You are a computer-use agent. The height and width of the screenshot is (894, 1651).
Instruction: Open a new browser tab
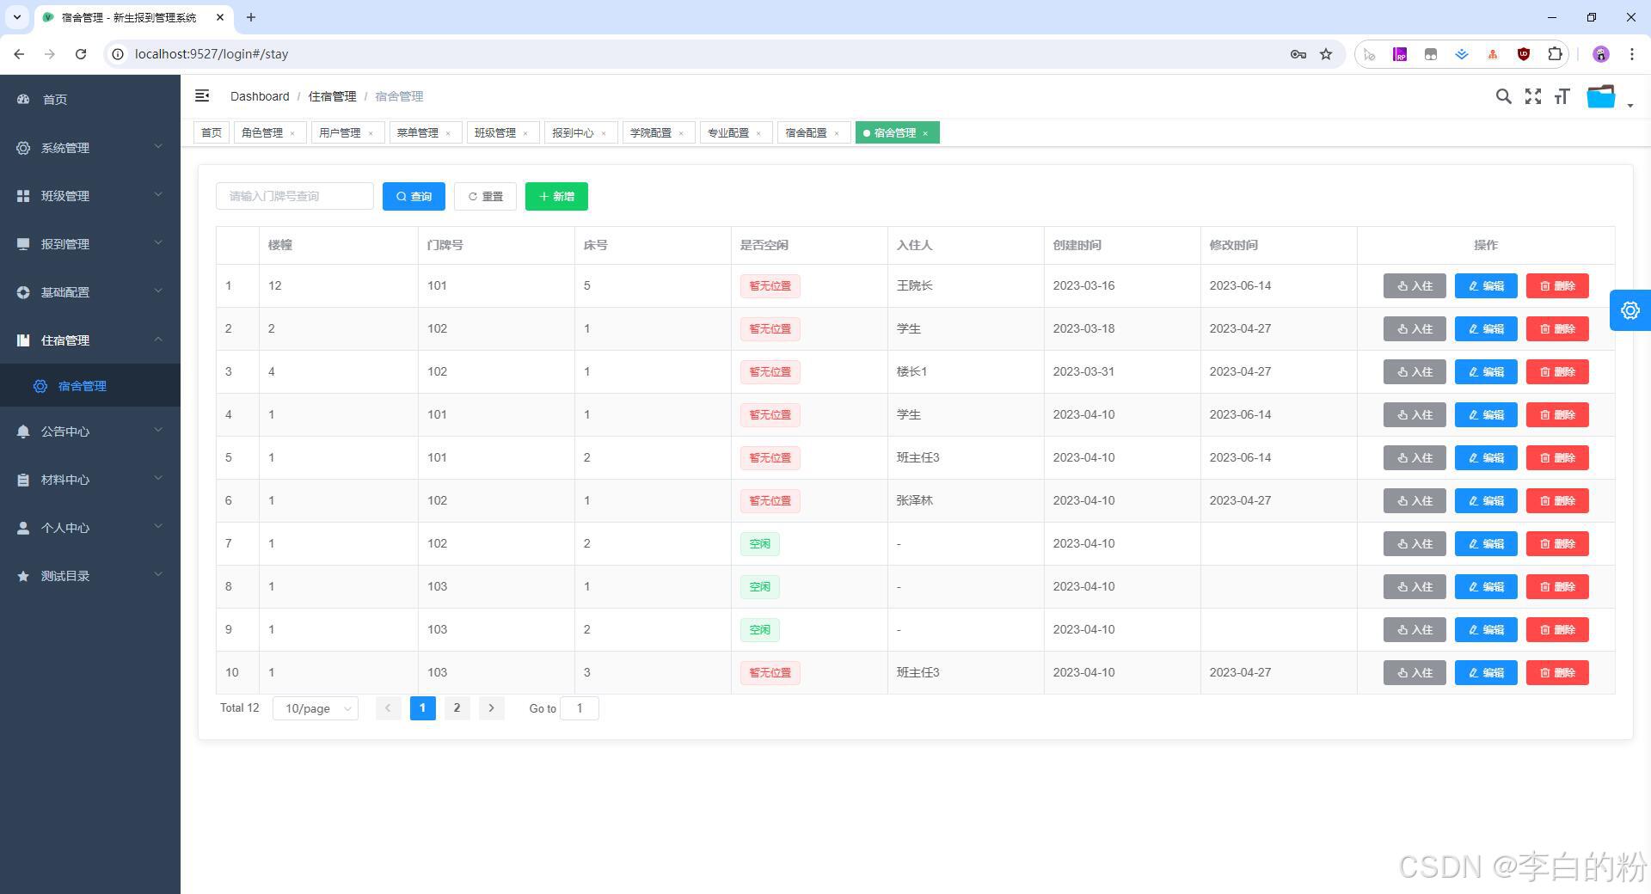[251, 17]
